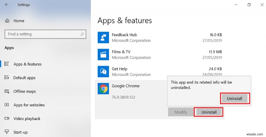Open the Home icon in the sidebar

pyautogui.click(x=7, y=21)
